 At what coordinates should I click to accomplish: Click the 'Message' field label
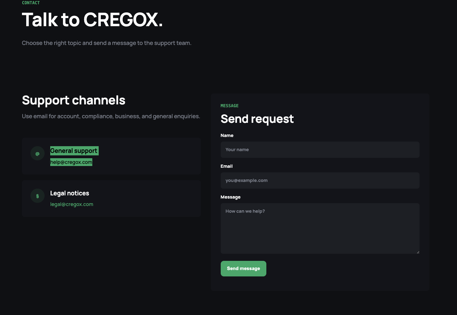click(231, 197)
